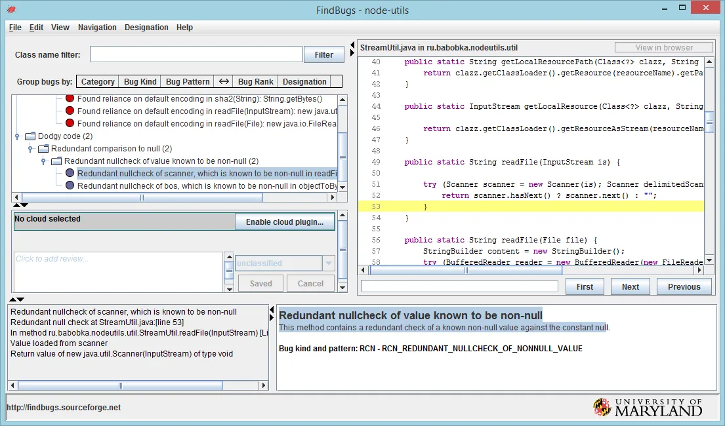Click purple bug icon for the bos nullcheck

point(70,186)
